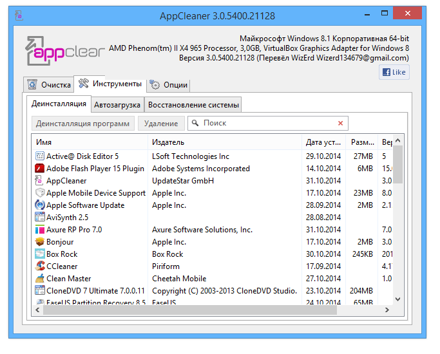Switch to the Автозагрузка sub-tab
Viewport: 440px width, 354px height.
tap(117, 105)
